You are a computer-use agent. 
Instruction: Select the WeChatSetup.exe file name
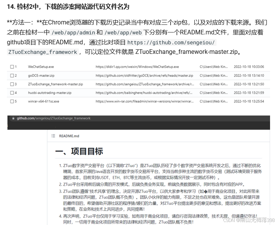(x=41, y=67)
